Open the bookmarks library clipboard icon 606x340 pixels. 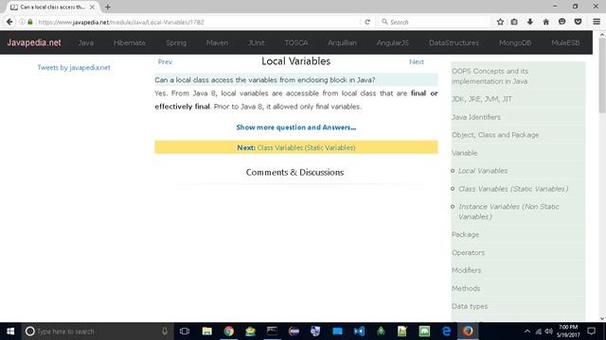coord(514,22)
